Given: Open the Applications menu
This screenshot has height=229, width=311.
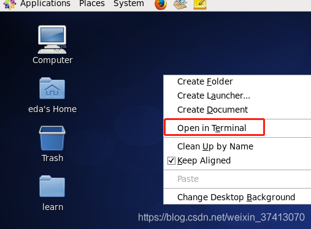Looking at the screenshot, I should pyautogui.click(x=45, y=4).
